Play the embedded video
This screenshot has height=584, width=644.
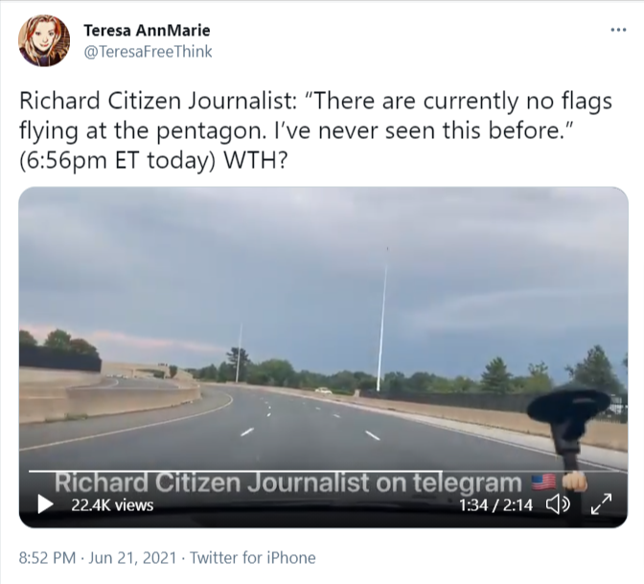(45, 504)
